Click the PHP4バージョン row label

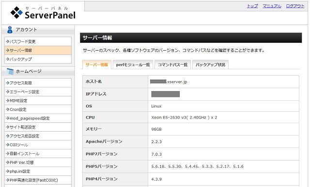click(x=102, y=179)
